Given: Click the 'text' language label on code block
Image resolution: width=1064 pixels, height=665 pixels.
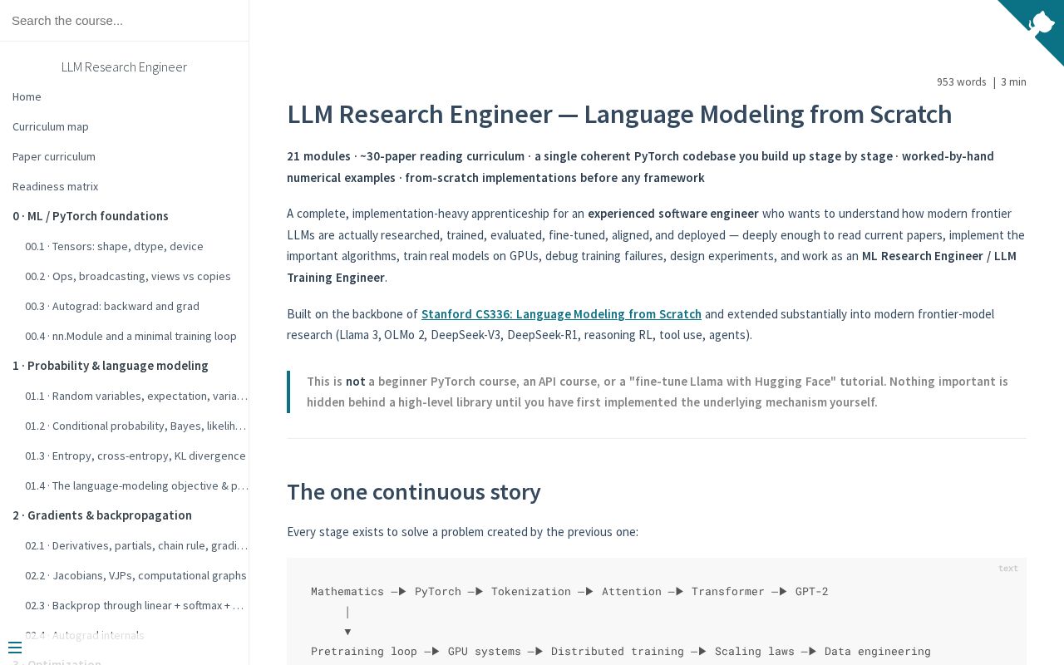Looking at the screenshot, I should click(1008, 569).
